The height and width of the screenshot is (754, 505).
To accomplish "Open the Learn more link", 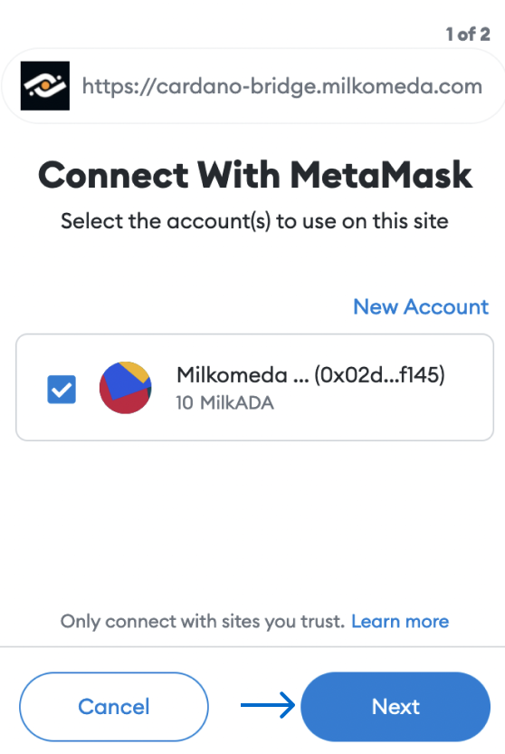I will 400,622.
